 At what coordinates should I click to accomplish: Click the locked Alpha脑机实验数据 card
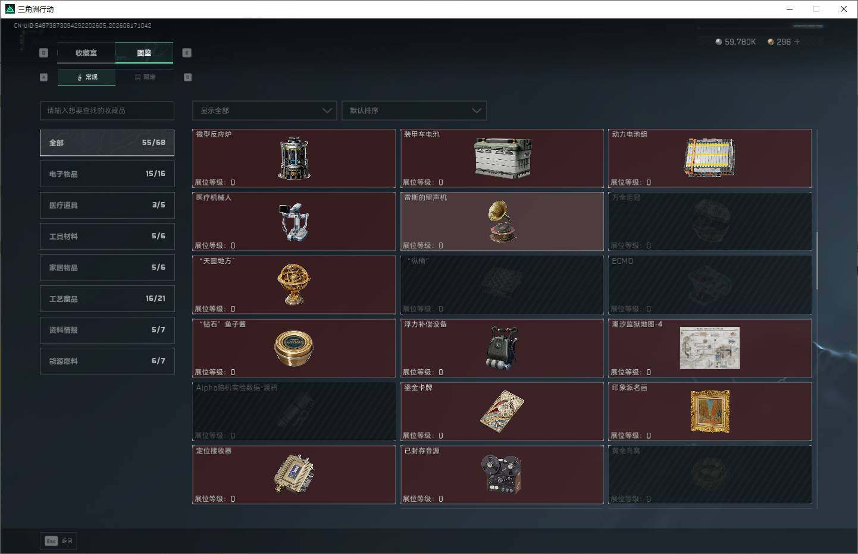coord(294,411)
